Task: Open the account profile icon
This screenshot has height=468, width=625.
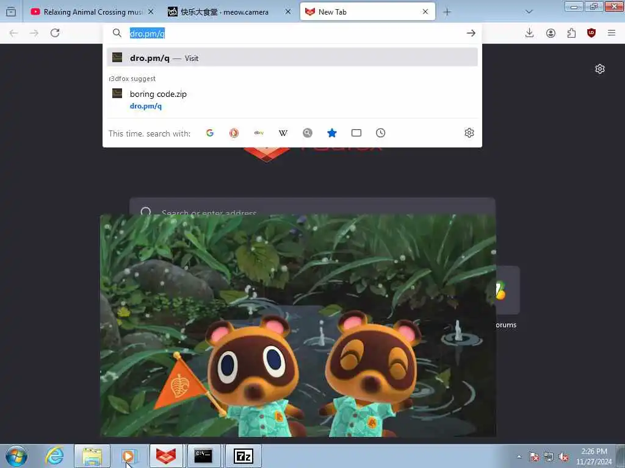Action: 551,33
